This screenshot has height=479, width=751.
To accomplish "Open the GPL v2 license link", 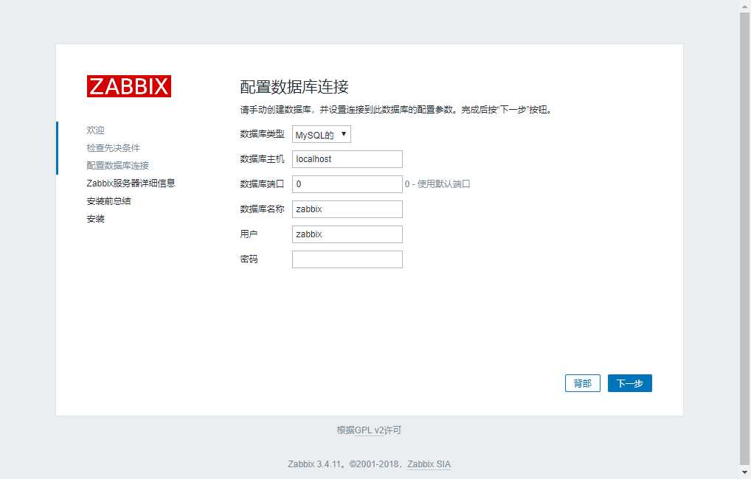I will click(x=370, y=430).
